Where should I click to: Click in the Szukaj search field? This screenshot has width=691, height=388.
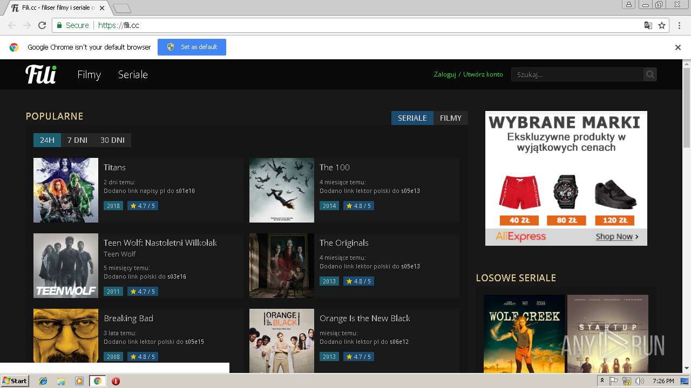coord(577,74)
